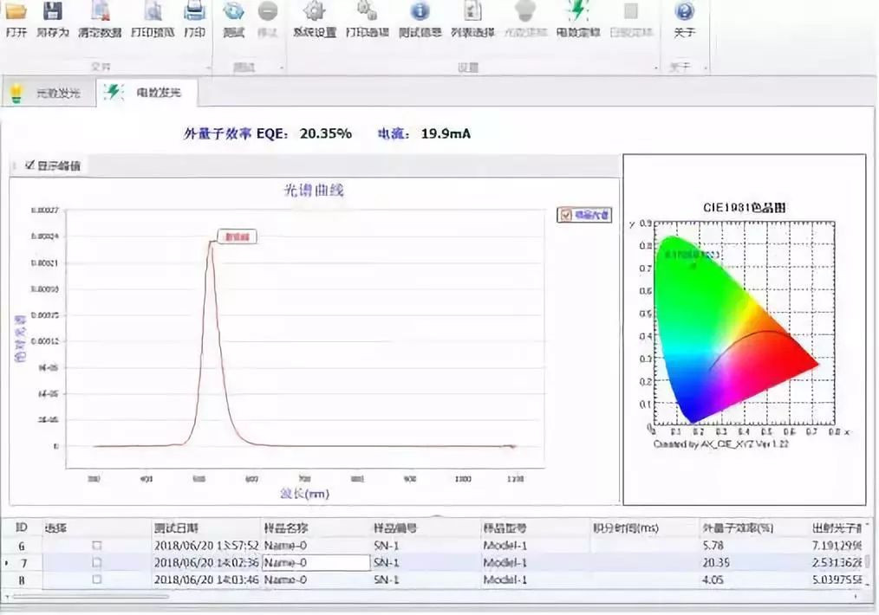Click the Name-0 edit field in row 7
The image size is (879, 615).
click(316, 562)
